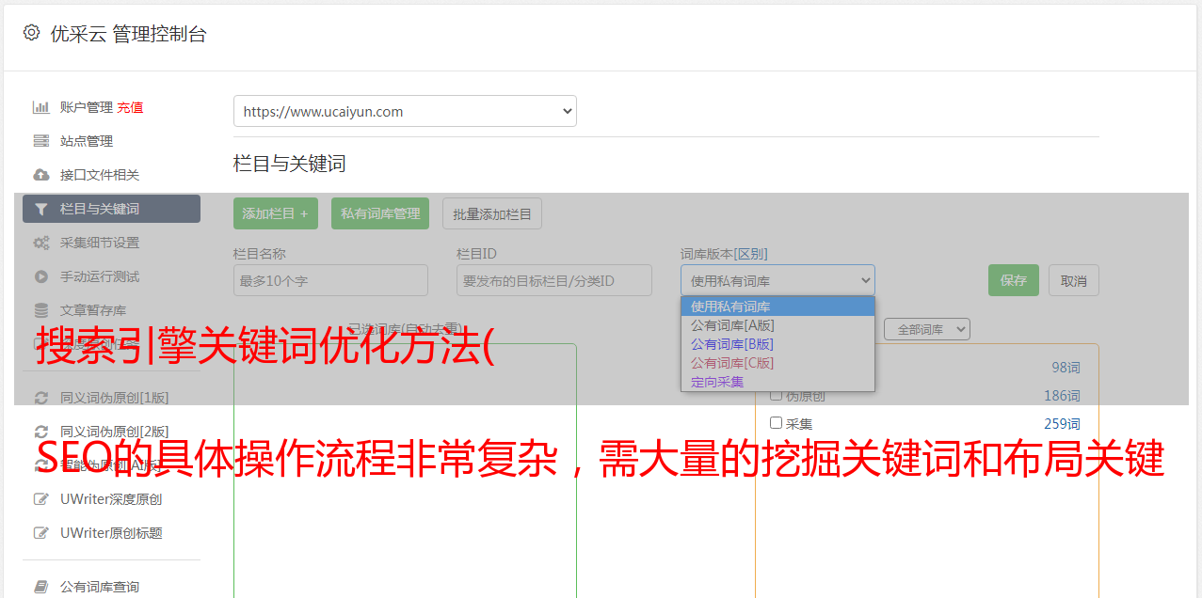This screenshot has width=1202, height=598.
Task: Open 账户管理 in the sidebar
Action: [87, 107]
